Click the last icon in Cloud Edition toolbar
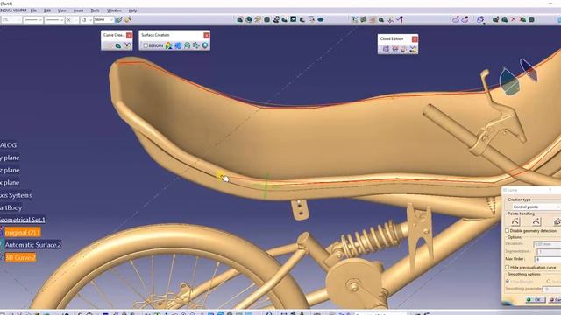The height and width of the screenshot is (315, 561). point(413,50)
